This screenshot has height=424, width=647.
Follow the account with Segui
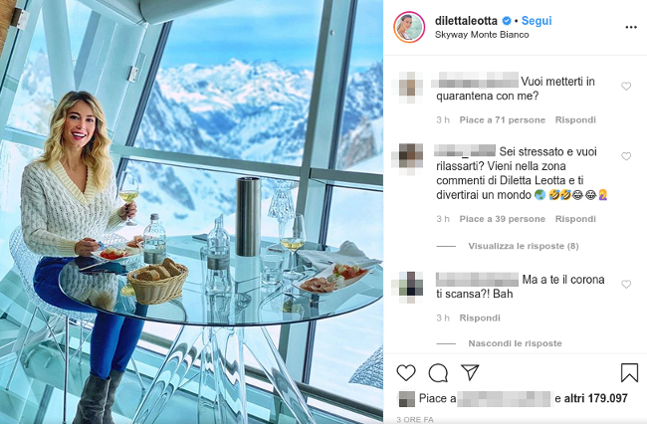(537, 21)
